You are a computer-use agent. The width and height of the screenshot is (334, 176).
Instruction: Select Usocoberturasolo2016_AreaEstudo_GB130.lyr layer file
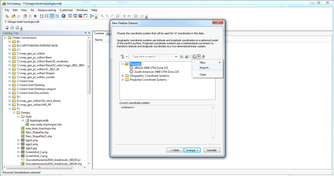click(53, 160)
